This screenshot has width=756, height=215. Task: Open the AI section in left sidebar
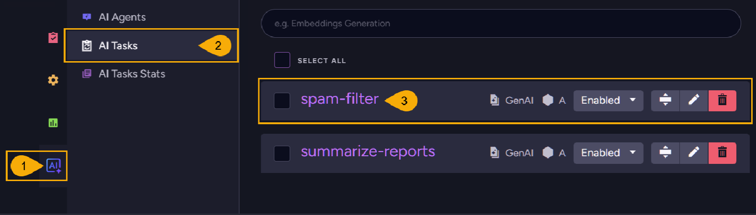[x=53, y=166]
